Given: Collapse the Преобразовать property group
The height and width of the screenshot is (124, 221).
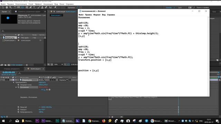Looking at the screenshot, I should [x=14, y=82].
